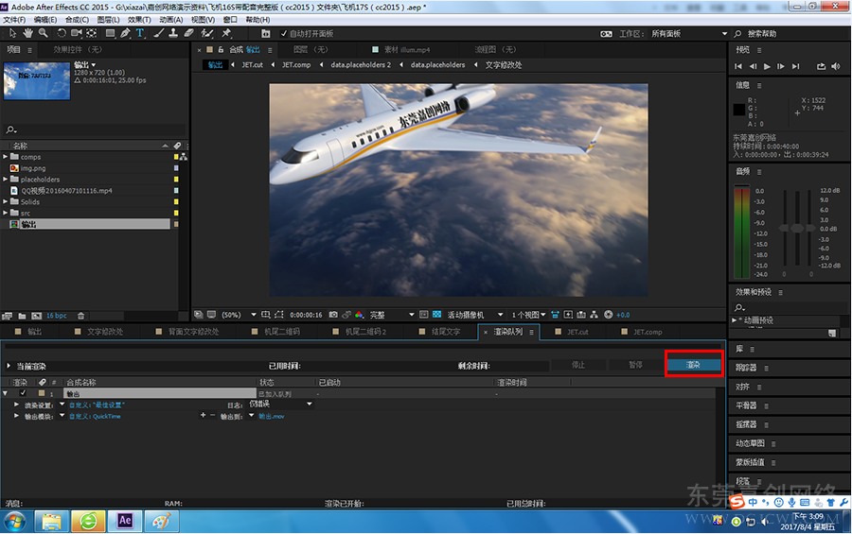
Task: Select the Roto Brush tool
Action: click(206, 33)
